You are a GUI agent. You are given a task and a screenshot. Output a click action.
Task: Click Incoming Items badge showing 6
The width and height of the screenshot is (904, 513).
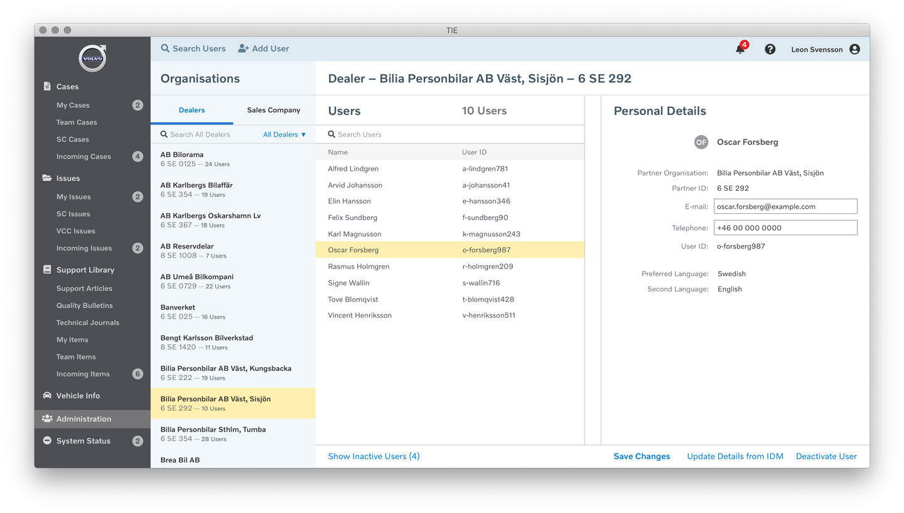(x=137, y=374)
